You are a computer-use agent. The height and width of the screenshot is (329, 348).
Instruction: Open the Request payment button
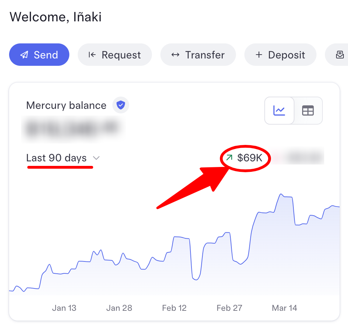pyautogui.click(x=115, y=55)
